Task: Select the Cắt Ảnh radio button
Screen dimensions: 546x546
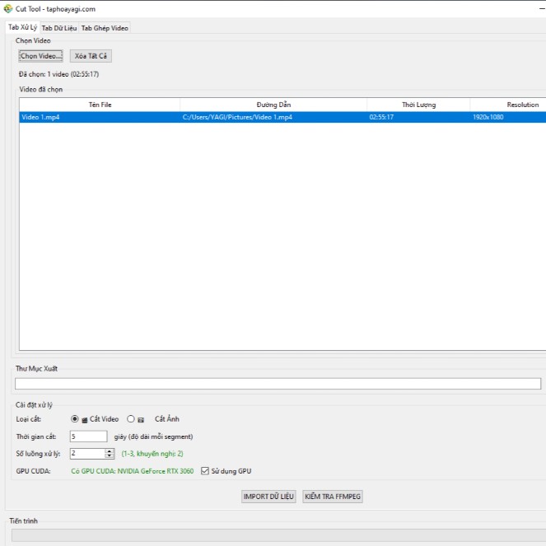Action: [x=131, y=419]
